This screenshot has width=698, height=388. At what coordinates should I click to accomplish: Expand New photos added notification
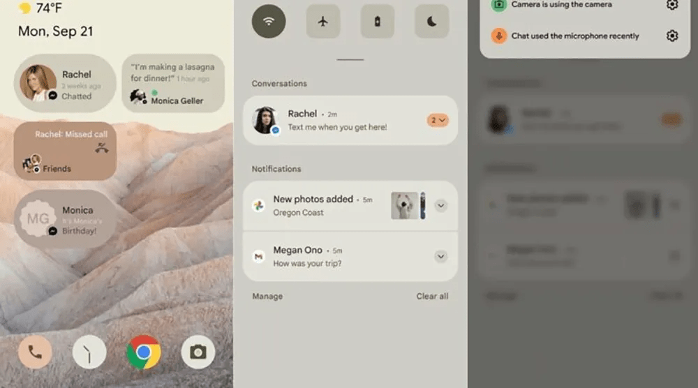point(440,205)
